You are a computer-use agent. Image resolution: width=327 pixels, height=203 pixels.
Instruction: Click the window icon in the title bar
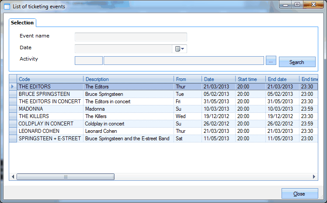coord(7,7)
